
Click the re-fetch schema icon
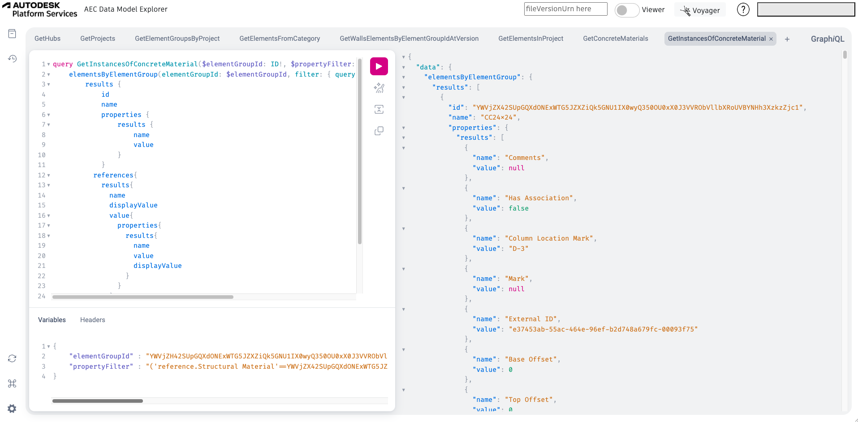(x=12, y=358)
